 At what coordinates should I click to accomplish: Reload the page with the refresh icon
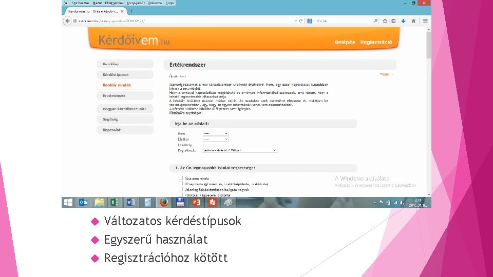[301, 21]
